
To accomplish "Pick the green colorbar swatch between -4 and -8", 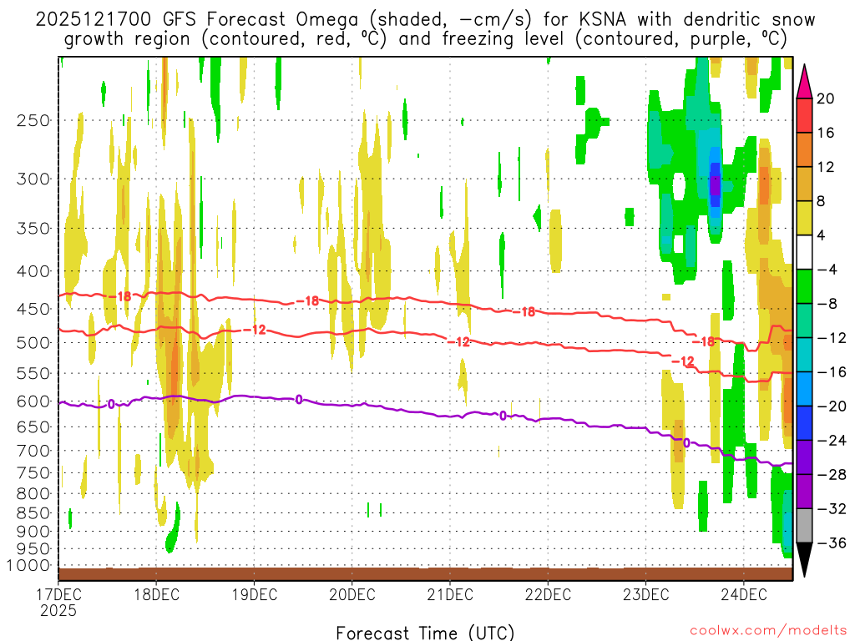I will pyautogui.click(x=805, y=286).
